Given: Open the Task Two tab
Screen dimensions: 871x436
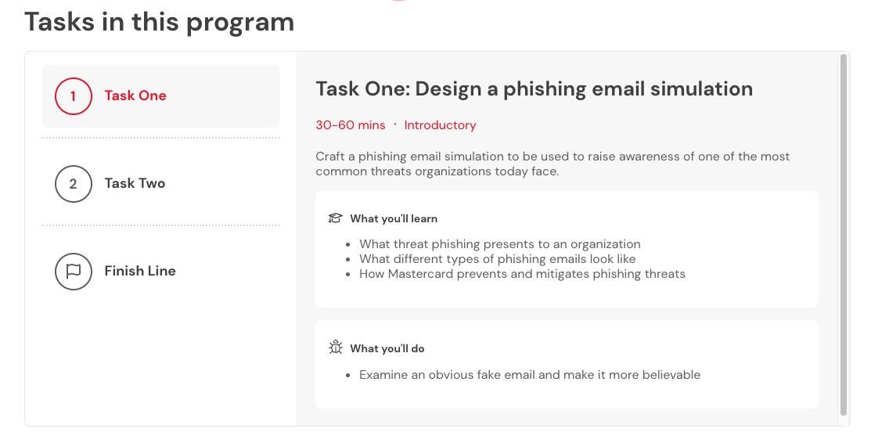Looking at the screenshot, I should [x=160, y=184].
